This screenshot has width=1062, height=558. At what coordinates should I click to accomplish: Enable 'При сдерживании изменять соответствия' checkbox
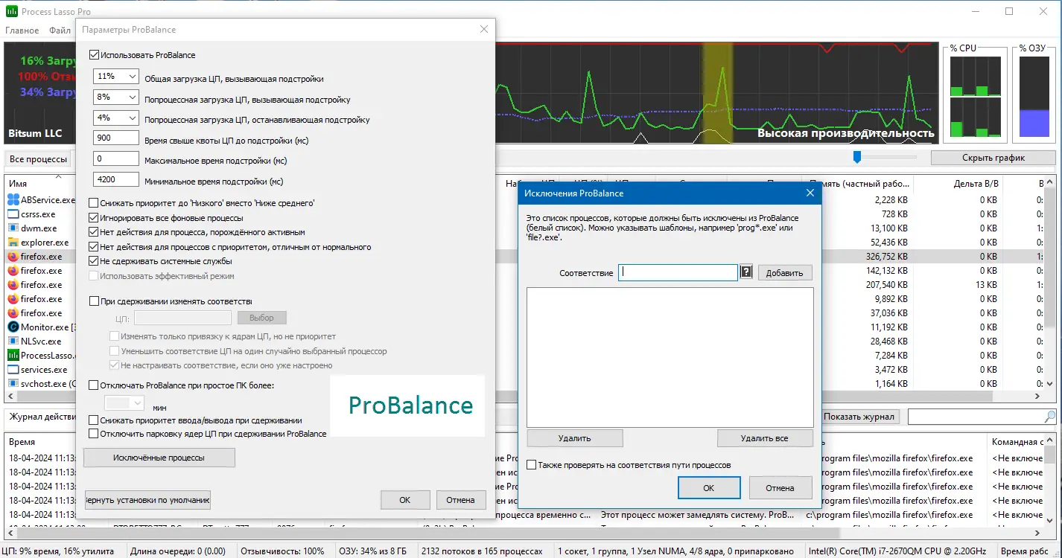click(94, 301)
